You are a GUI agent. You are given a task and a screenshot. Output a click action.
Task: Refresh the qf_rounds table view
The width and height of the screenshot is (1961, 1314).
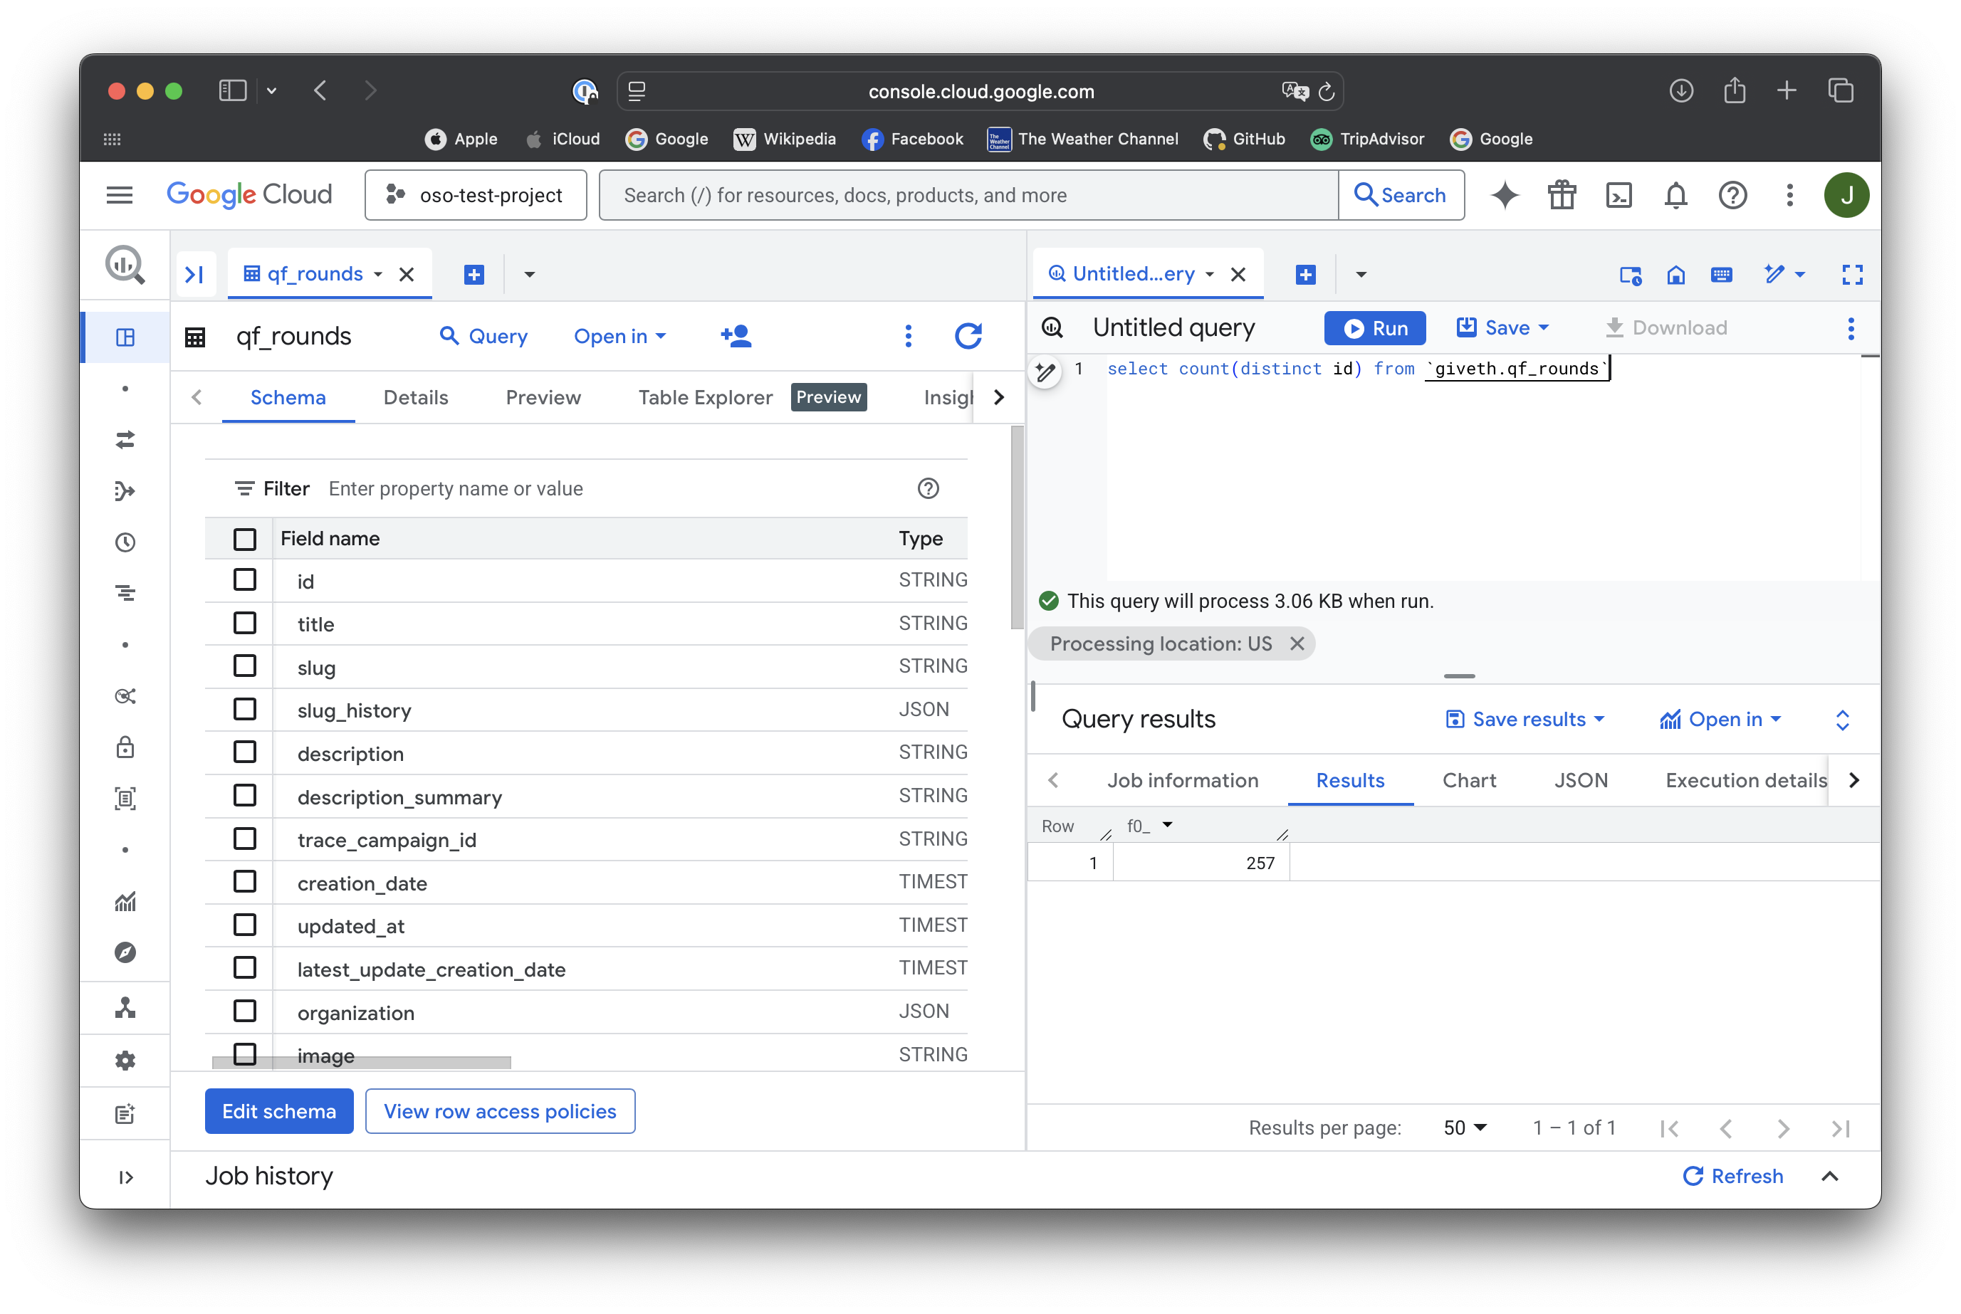968,336
